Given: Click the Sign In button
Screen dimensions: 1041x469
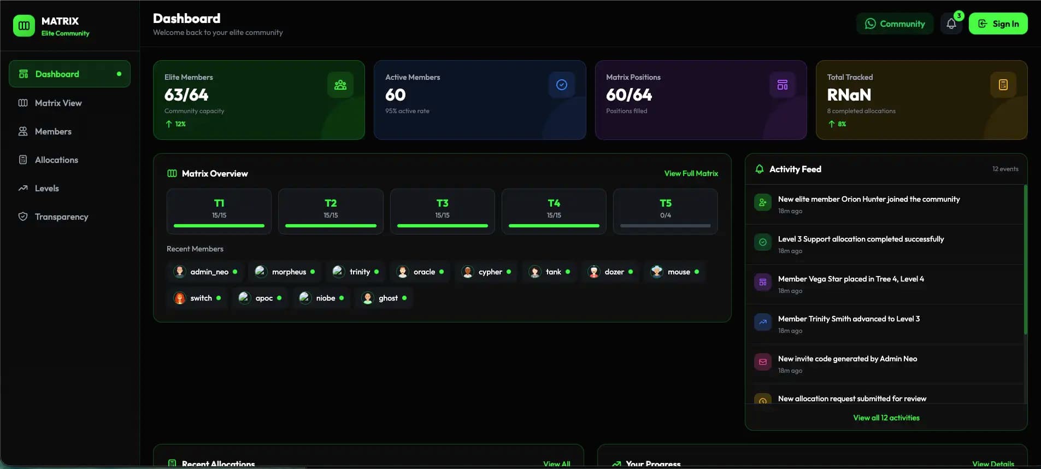Looking at the screenshot, I should tap(998, 24).
